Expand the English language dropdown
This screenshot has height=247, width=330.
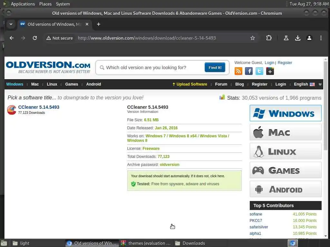320,84
